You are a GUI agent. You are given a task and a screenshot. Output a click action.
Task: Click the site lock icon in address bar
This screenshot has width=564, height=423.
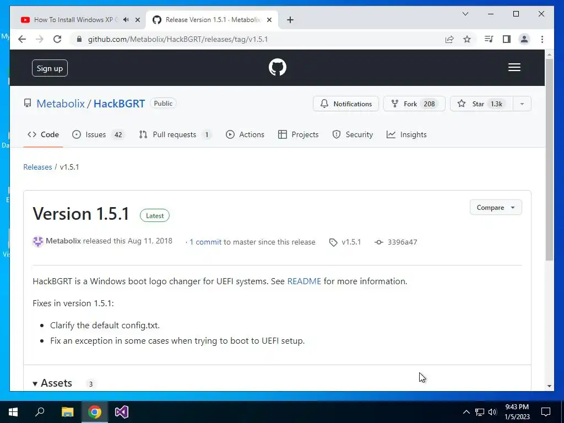[x=79, y=39]
